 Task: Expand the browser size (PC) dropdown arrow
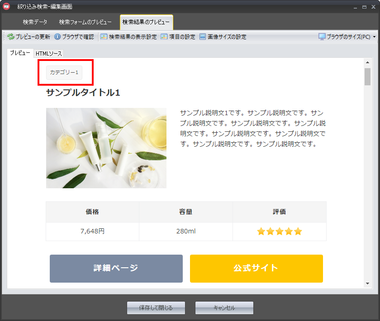tap(374, 37)
